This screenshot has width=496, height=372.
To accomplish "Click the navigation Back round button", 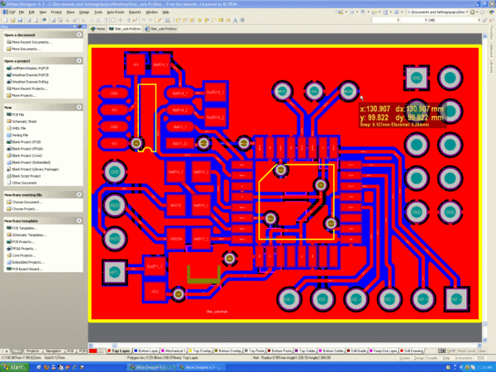I will [x=472, y=12].
